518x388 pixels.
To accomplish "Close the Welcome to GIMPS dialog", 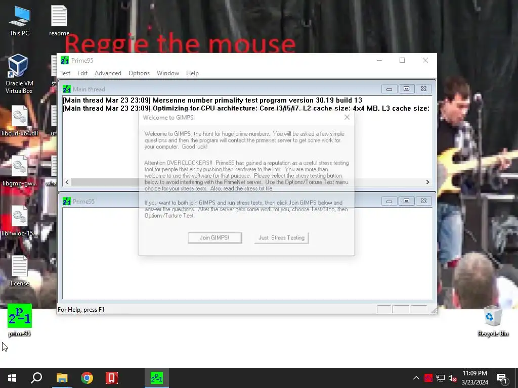I will click(347, 117).
